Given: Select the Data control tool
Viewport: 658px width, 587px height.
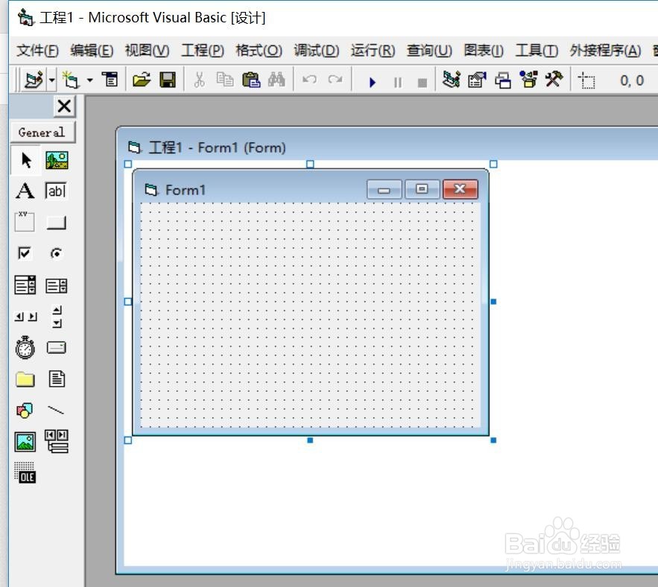Looking at the screenshot, I should (57, 442).
